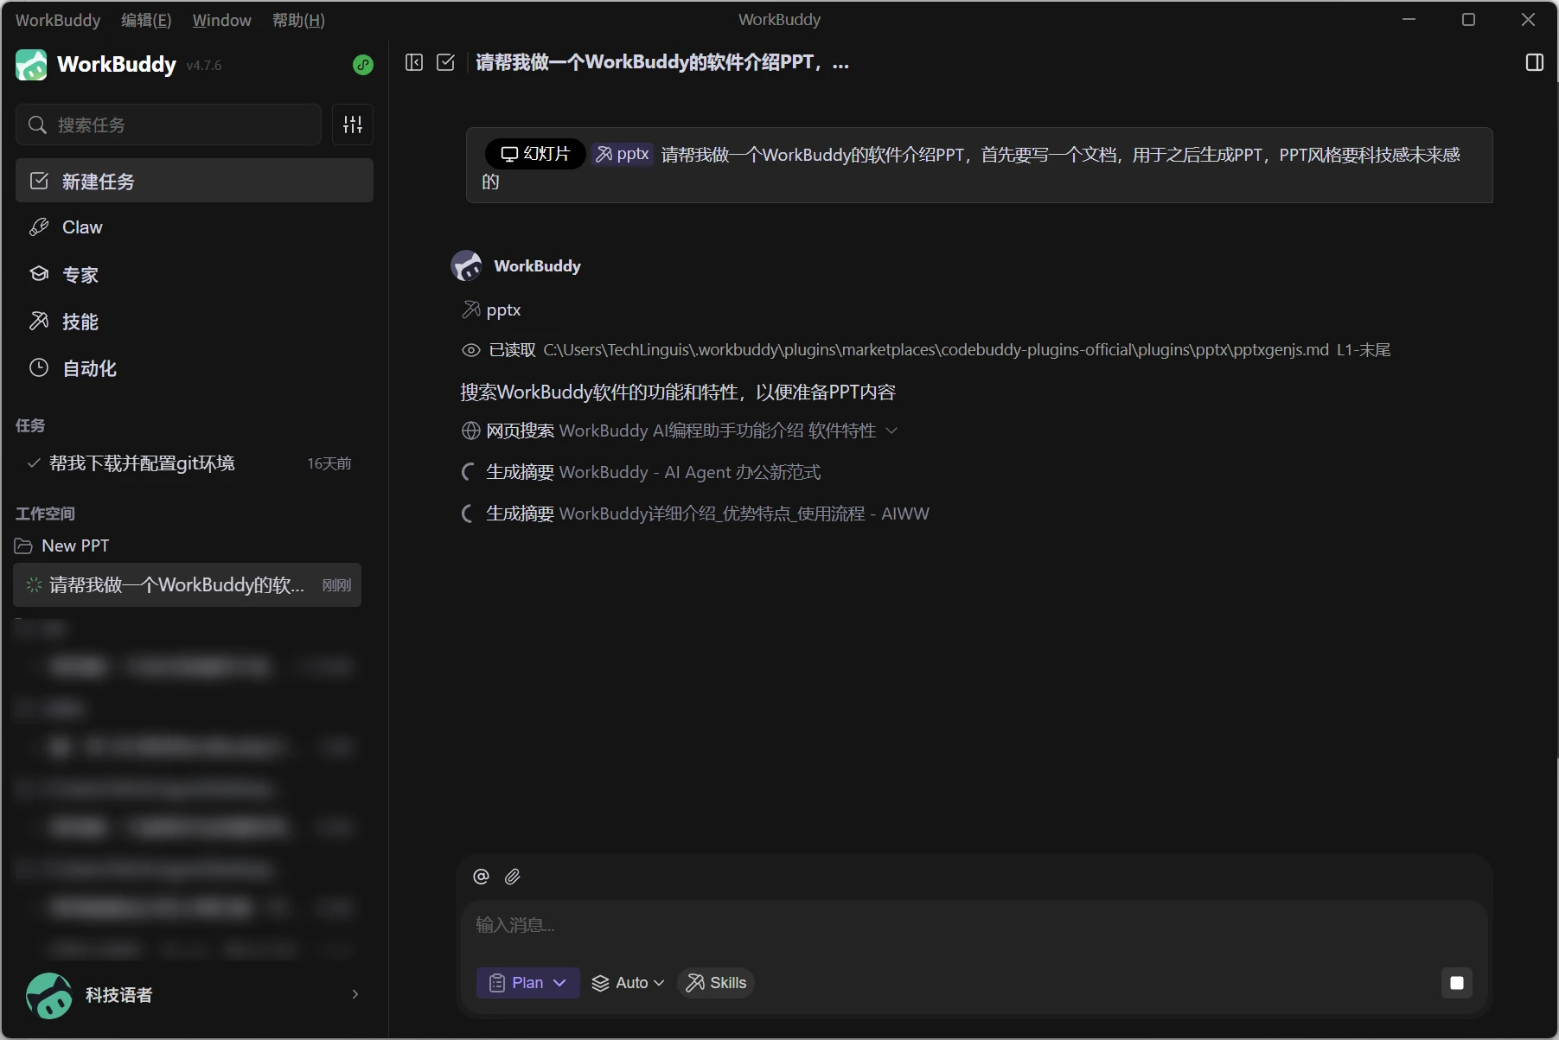The image size is (1559, 1040).
Task: Click the filter settings icon beside search
Action: pyautogui.click(x=353, y=124)
